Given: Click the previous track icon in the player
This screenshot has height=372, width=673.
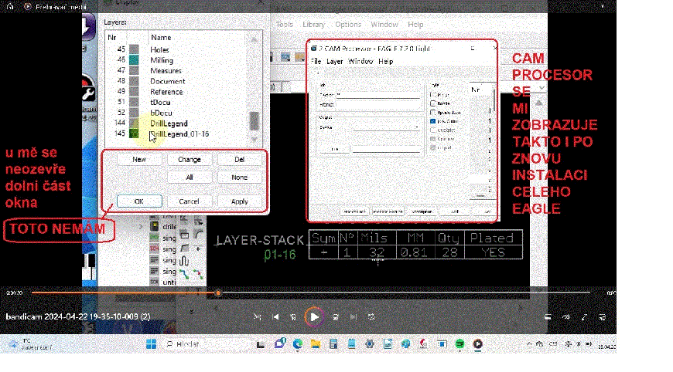Looking at the screenshot, I should point(275,316).
